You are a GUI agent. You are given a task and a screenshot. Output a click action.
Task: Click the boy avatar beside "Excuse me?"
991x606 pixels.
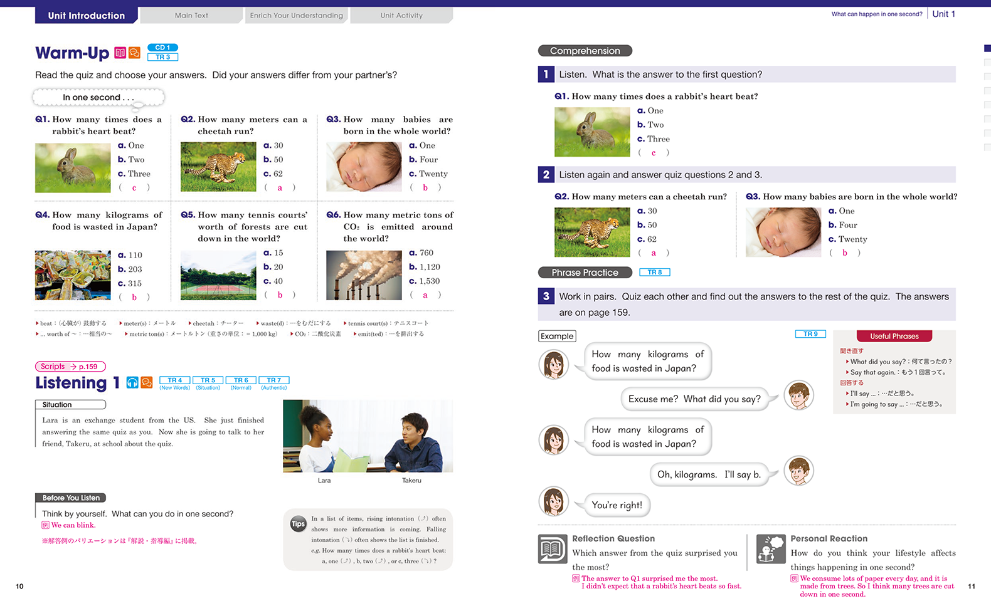(x=798, y=395)
